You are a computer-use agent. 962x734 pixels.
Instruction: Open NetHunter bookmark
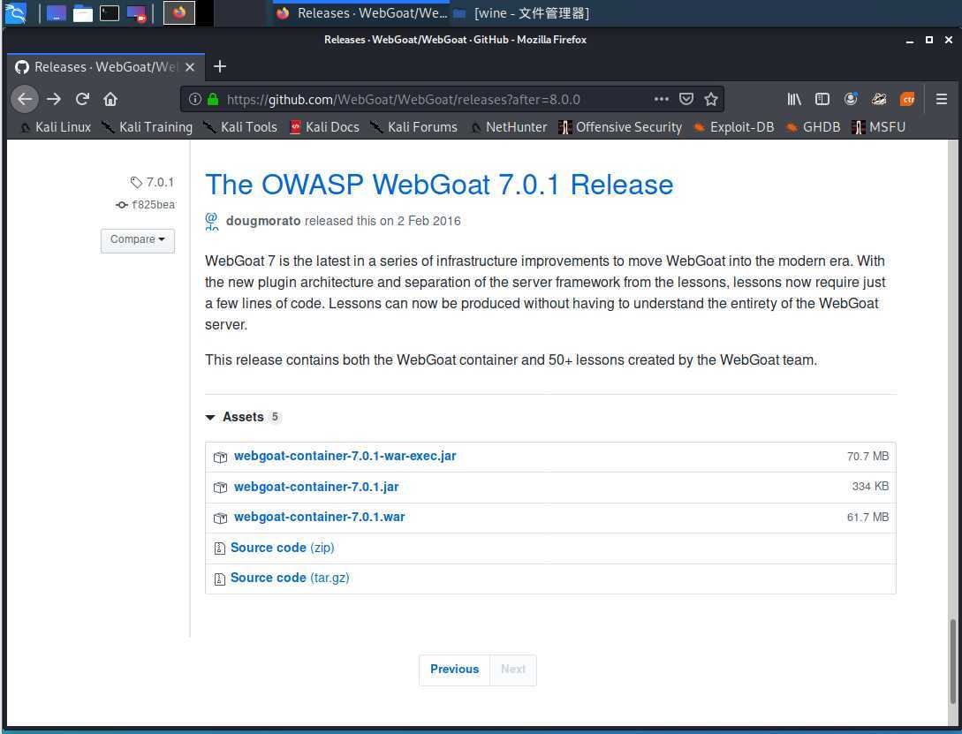[x=509, y=127]
